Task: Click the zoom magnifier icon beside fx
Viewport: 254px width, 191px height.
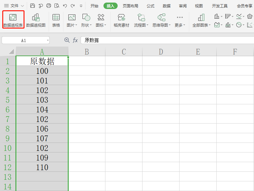Action: click(x=67, y=40)
